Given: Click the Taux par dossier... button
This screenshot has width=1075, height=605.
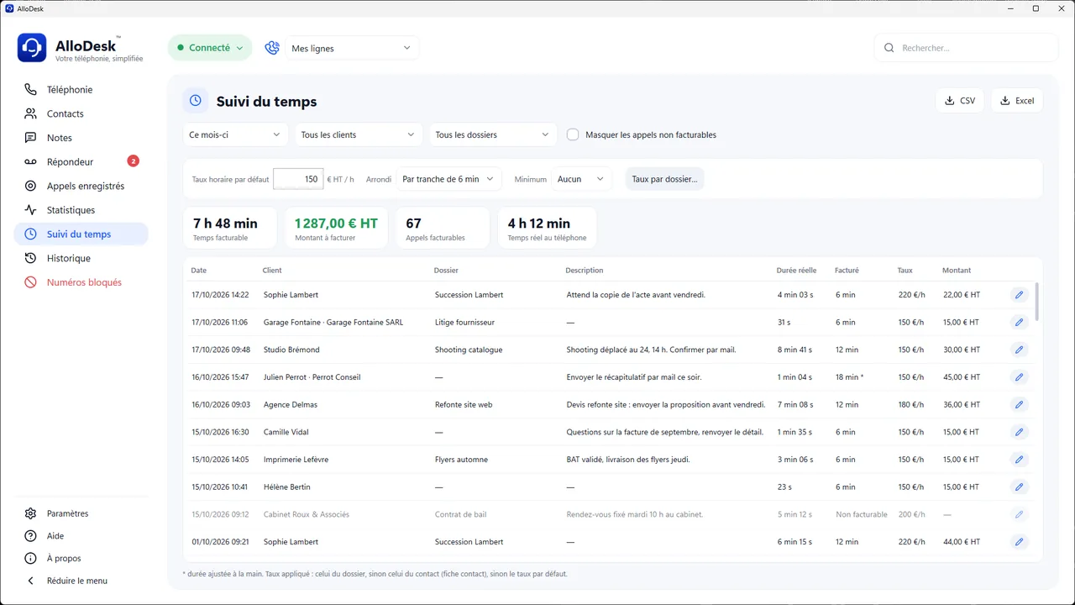Looking at the screenshot, I should pos(664,179).
